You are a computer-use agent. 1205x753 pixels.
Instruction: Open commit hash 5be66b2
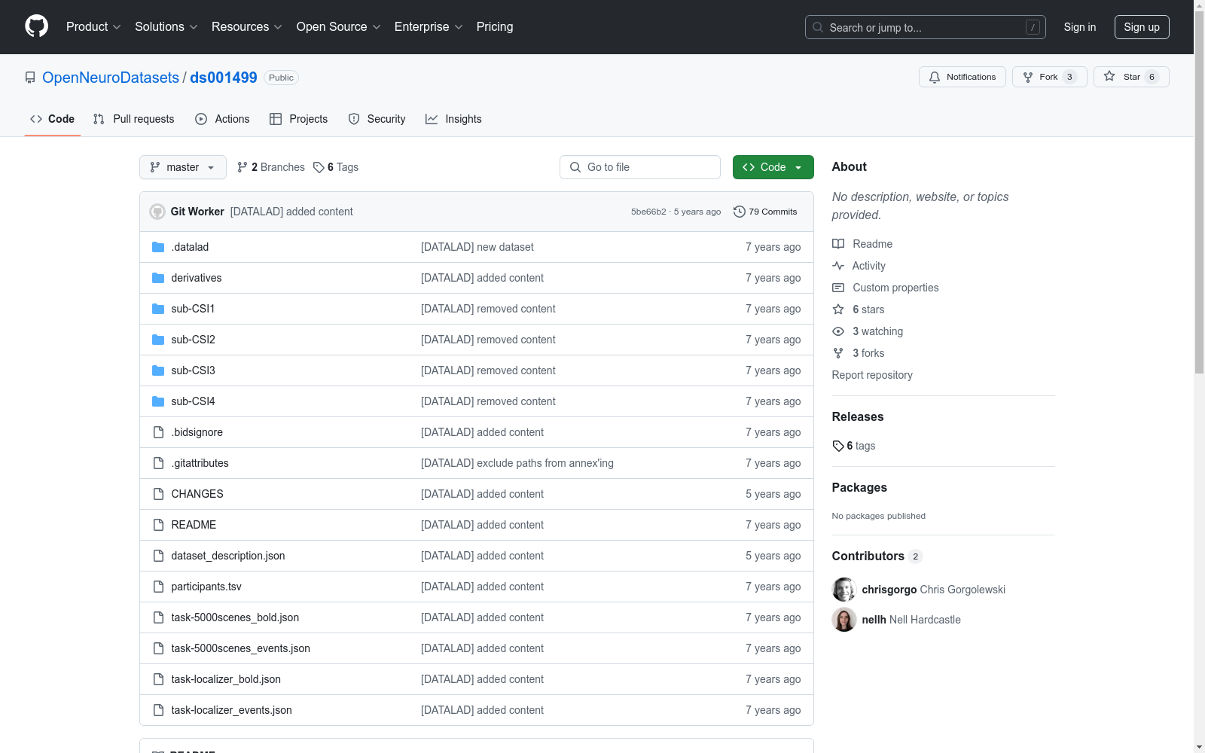coord(648,212)
